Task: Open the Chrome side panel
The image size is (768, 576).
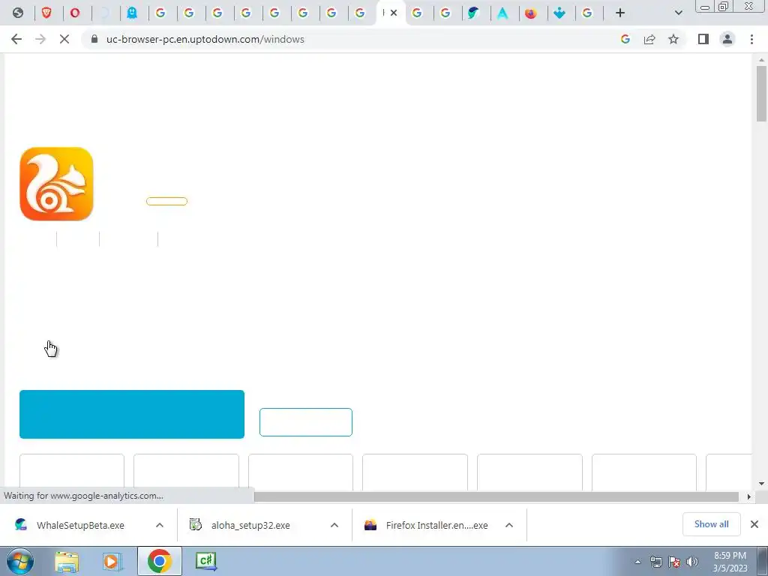Action: click(x=703, y=39)
